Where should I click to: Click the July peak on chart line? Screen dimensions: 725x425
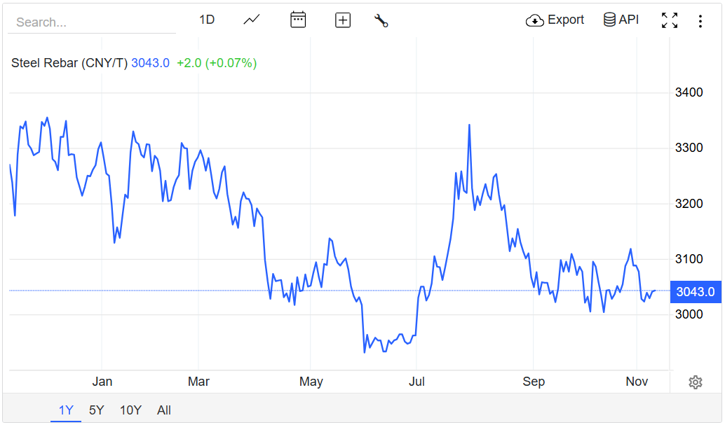[x=469, y=126]
